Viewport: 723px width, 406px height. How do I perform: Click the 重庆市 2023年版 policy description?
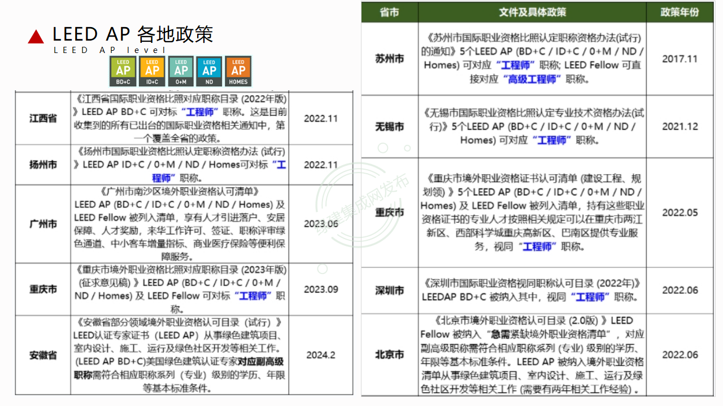[x=180, y=289]
